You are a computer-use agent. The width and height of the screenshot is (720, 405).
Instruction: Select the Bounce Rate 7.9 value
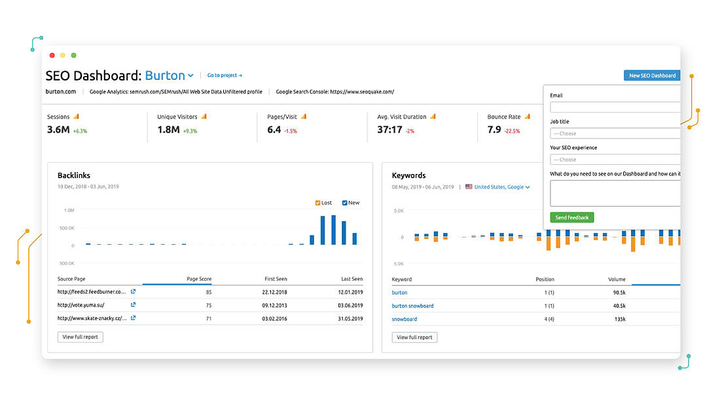(494, 130)
